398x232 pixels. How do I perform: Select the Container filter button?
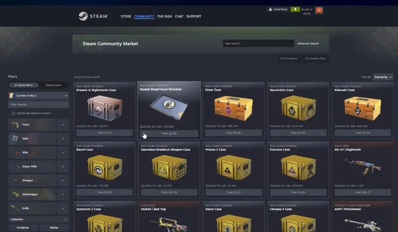point(23,228)
